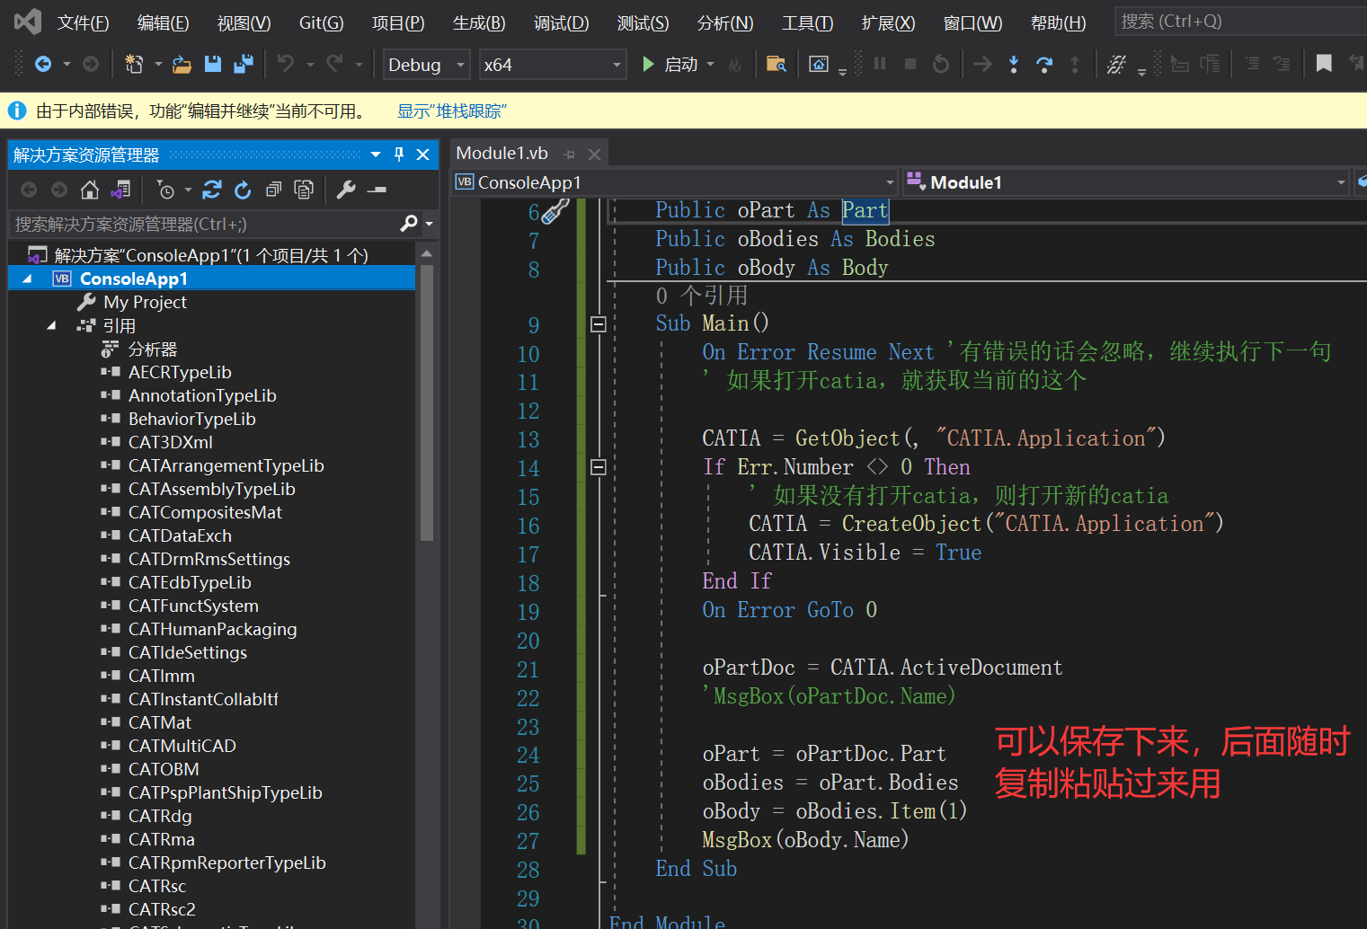Open Properties via the wrench icon
1367x929 pixels.
click(x=346, y=190)
